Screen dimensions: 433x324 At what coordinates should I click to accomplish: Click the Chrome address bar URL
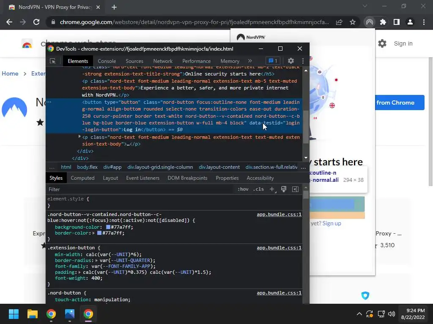(195, 22)
